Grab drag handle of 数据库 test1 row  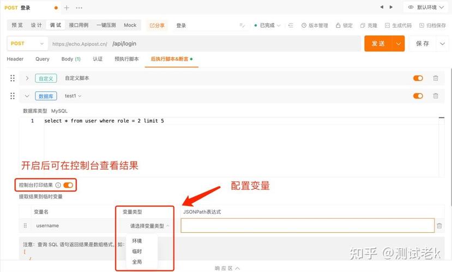click(x=13, y=96)
